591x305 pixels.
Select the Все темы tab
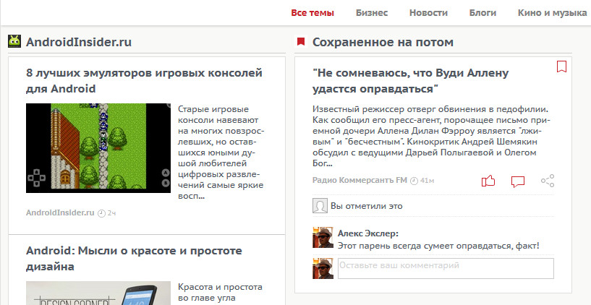point(312,13)
